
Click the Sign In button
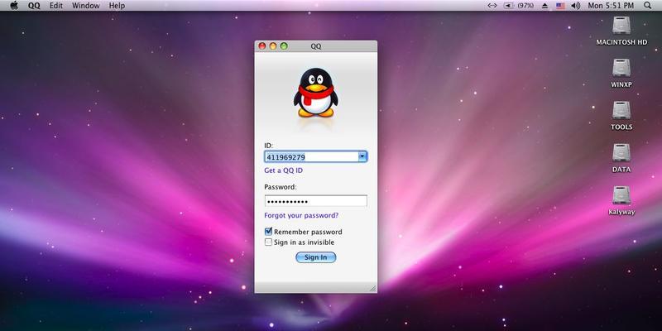[x=316, y=257]
